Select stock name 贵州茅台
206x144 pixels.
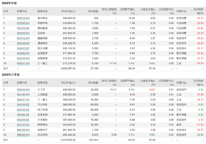click(x=42, y=18)
